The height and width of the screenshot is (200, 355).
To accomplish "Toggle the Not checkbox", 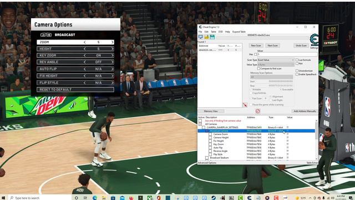I will [x=297, y=63].
